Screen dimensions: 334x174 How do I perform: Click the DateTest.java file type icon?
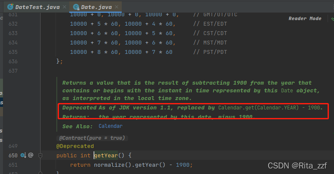(10, 7)
